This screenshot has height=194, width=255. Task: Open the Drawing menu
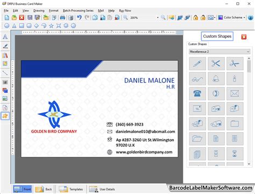(x=39, y=11)
